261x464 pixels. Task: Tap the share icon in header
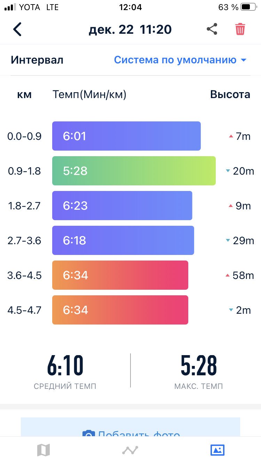[212, 29]
